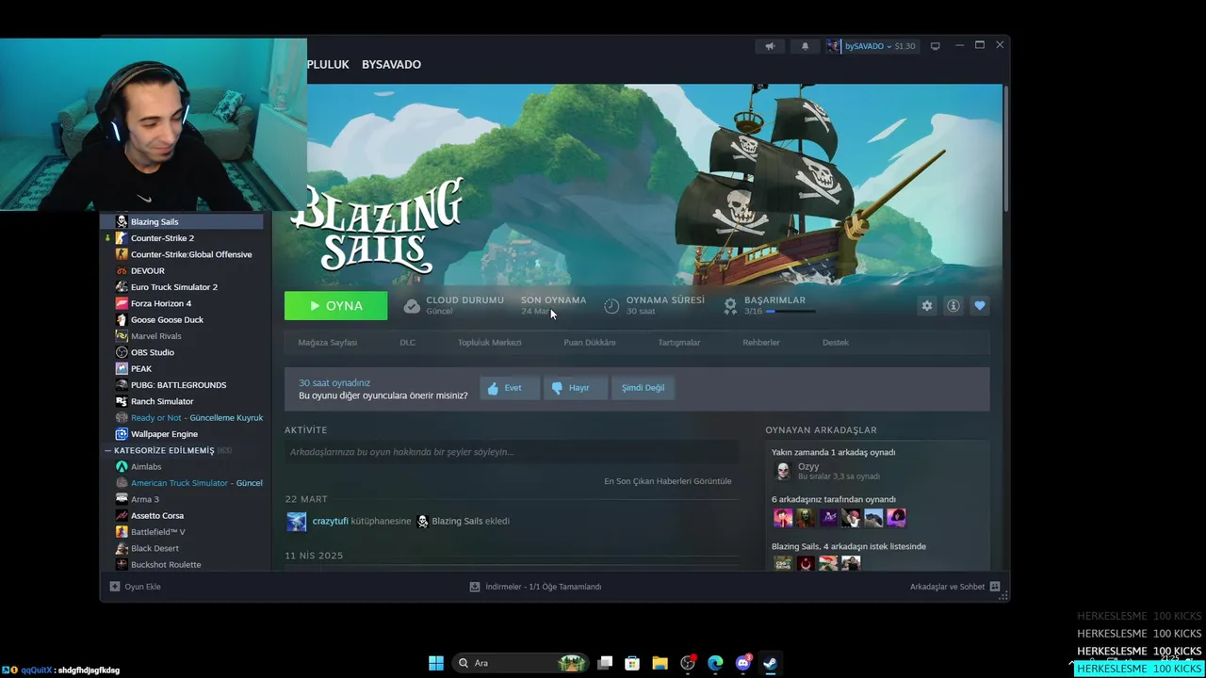Click the Cloud Durumu status icon
This screenshot has height=678, width=1206.
412,306
